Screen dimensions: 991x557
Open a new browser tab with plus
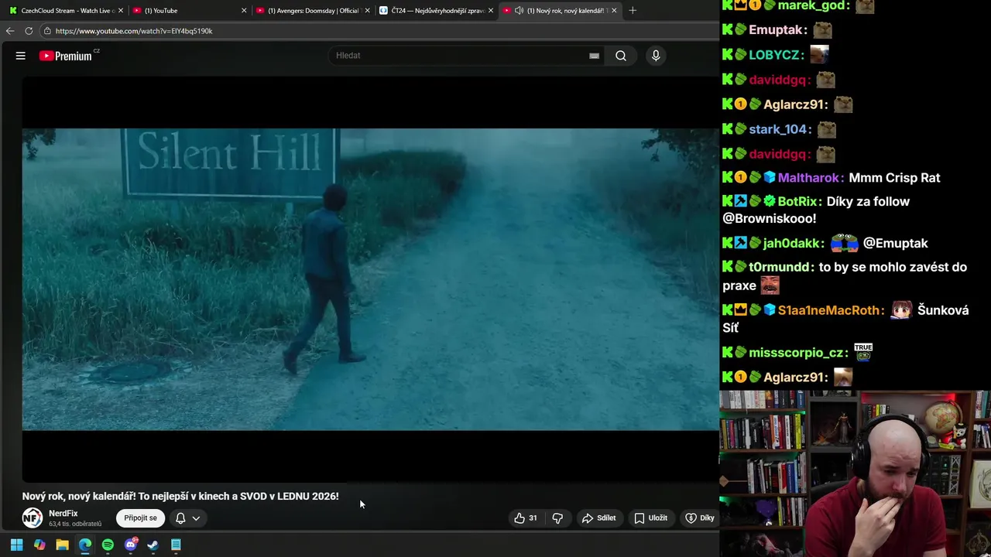(633, 11)
